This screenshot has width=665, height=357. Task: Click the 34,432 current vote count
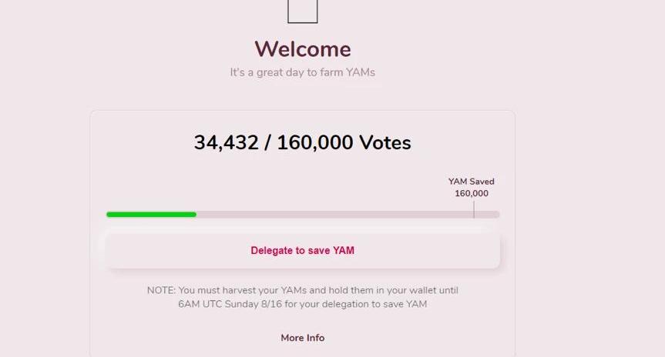pyautogui.click(x=224, y=142)
